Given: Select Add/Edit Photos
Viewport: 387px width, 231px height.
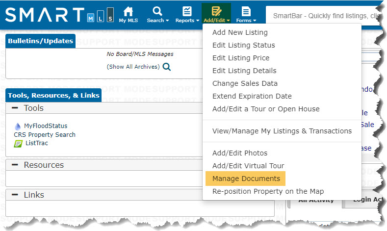Looking at the screenshot, I should coord(240,153).
